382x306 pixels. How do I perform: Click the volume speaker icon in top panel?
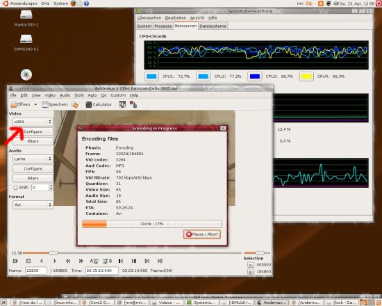(x=336, y=3)
